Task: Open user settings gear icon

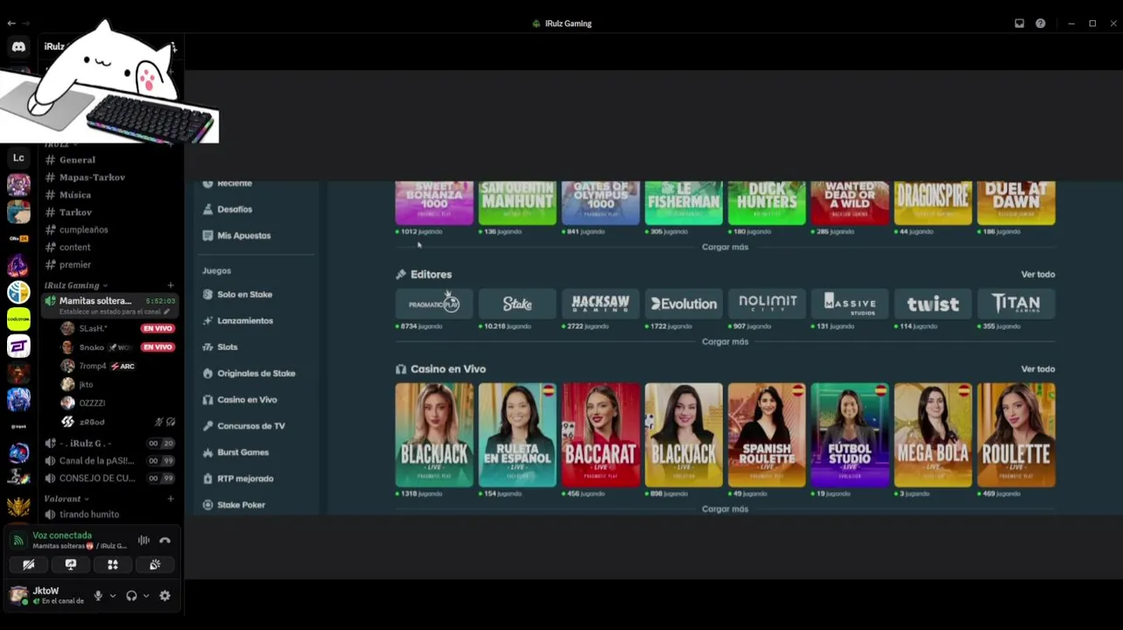Action: tap(165, 596)
